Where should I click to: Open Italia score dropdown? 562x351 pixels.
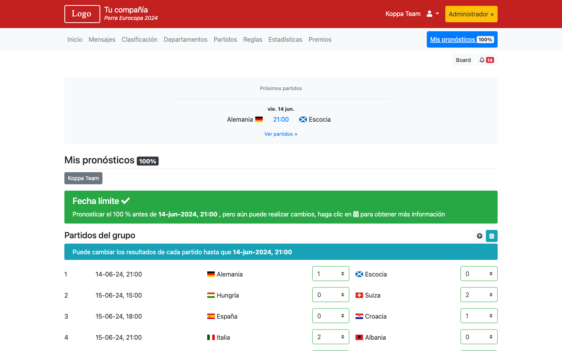click(331, 337)
